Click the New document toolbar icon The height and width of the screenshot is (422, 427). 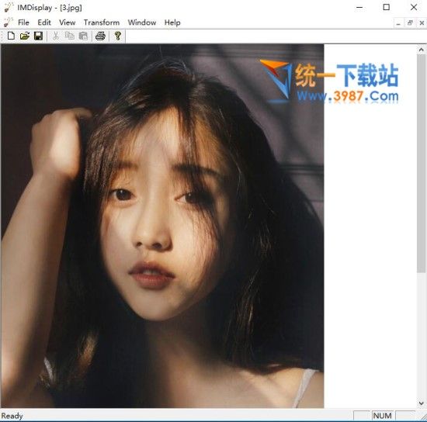coord(11,36)
